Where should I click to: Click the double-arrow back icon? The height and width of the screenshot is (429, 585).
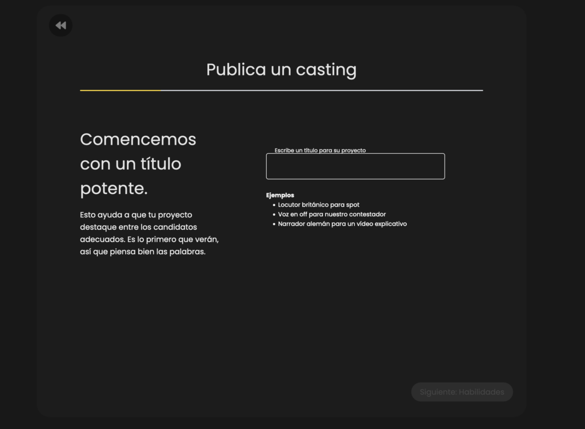pyautogui.click(x=61, y=25)
